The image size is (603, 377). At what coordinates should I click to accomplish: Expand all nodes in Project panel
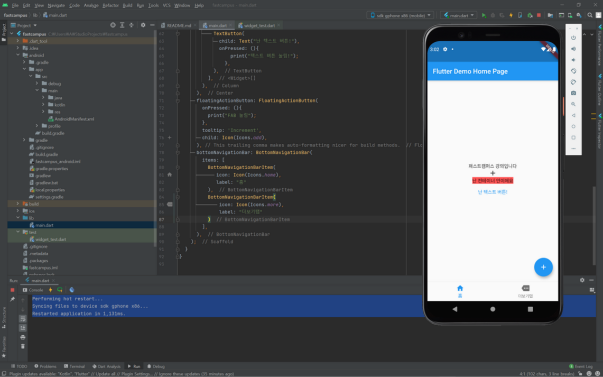[x=122, y=25]
